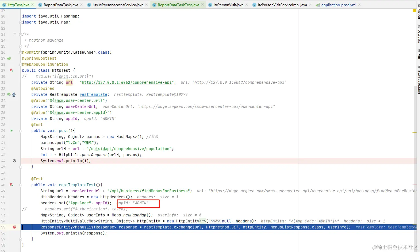The height and width of the screenshot is (252, 420).
Task: Open the ReportDataTask.java tab
Action: (x=61, y=5)
